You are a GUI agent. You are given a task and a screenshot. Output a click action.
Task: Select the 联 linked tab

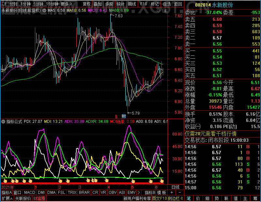(x=226, y=198)
